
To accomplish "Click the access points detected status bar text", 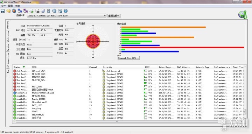I will click(37, 132).
